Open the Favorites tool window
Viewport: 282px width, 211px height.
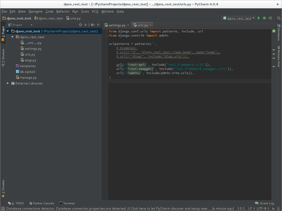pyautogui.click(x=3, y=189)
